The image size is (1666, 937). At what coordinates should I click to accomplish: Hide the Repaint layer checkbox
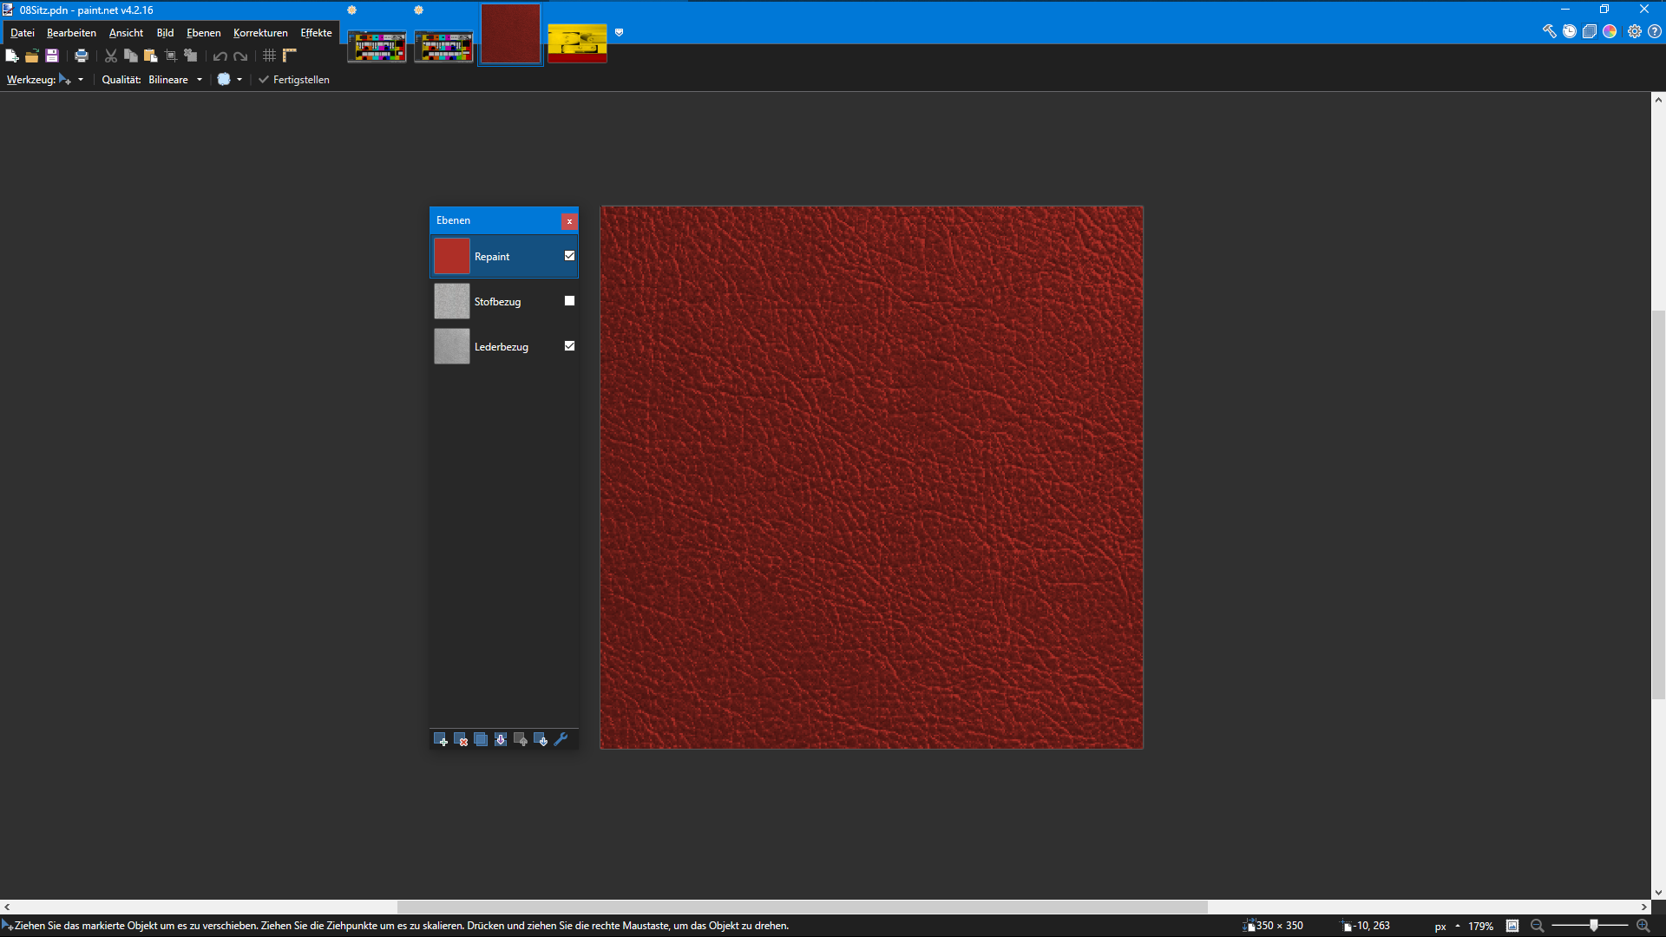coord(569,256)
